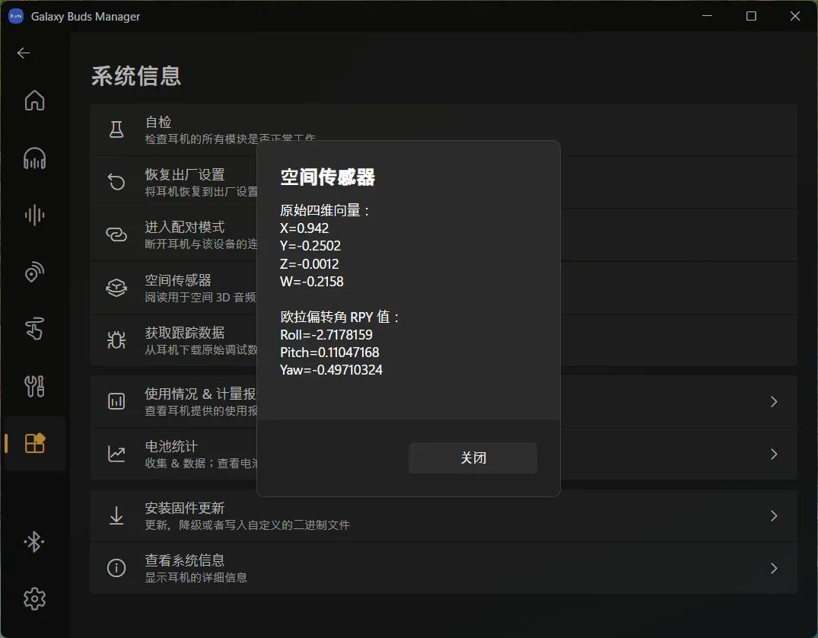Image resolution: width=818 pixels, height=638 pixels.
Task: Expand 电池统计 row chevron
Action: (x=774, y=455)
